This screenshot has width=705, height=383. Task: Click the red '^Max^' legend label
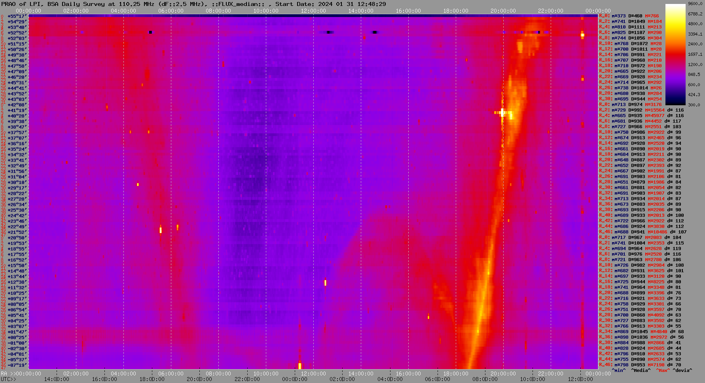(663, 370)
